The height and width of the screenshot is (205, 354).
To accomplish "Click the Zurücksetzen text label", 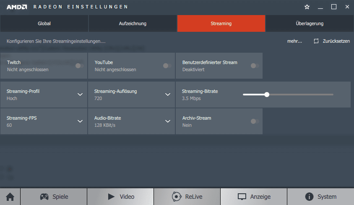I will [x=336, y=41].
